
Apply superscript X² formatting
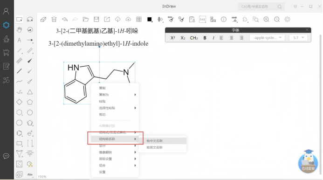[x=173, y=38]
